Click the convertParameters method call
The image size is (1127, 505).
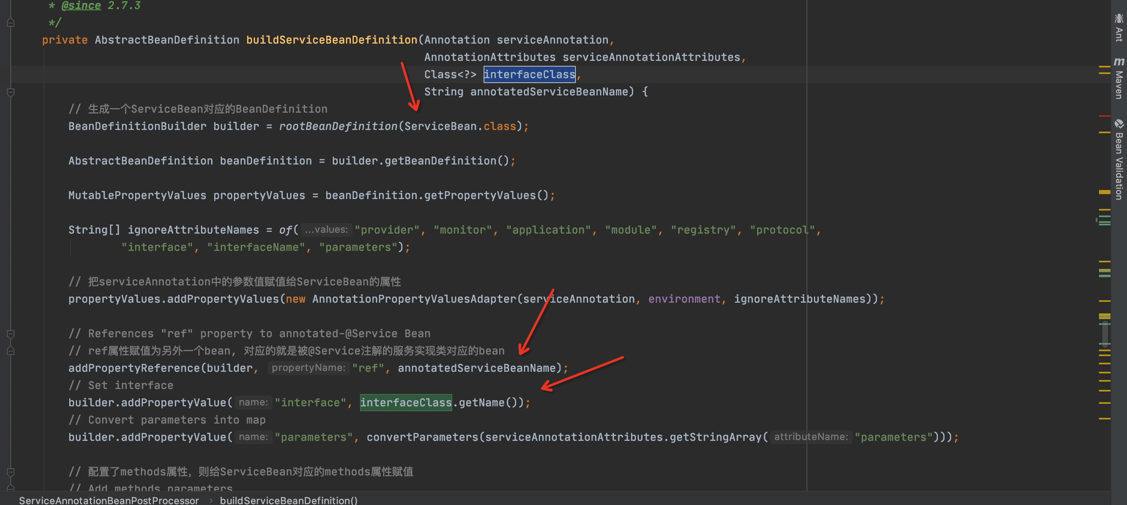(422, 437)
